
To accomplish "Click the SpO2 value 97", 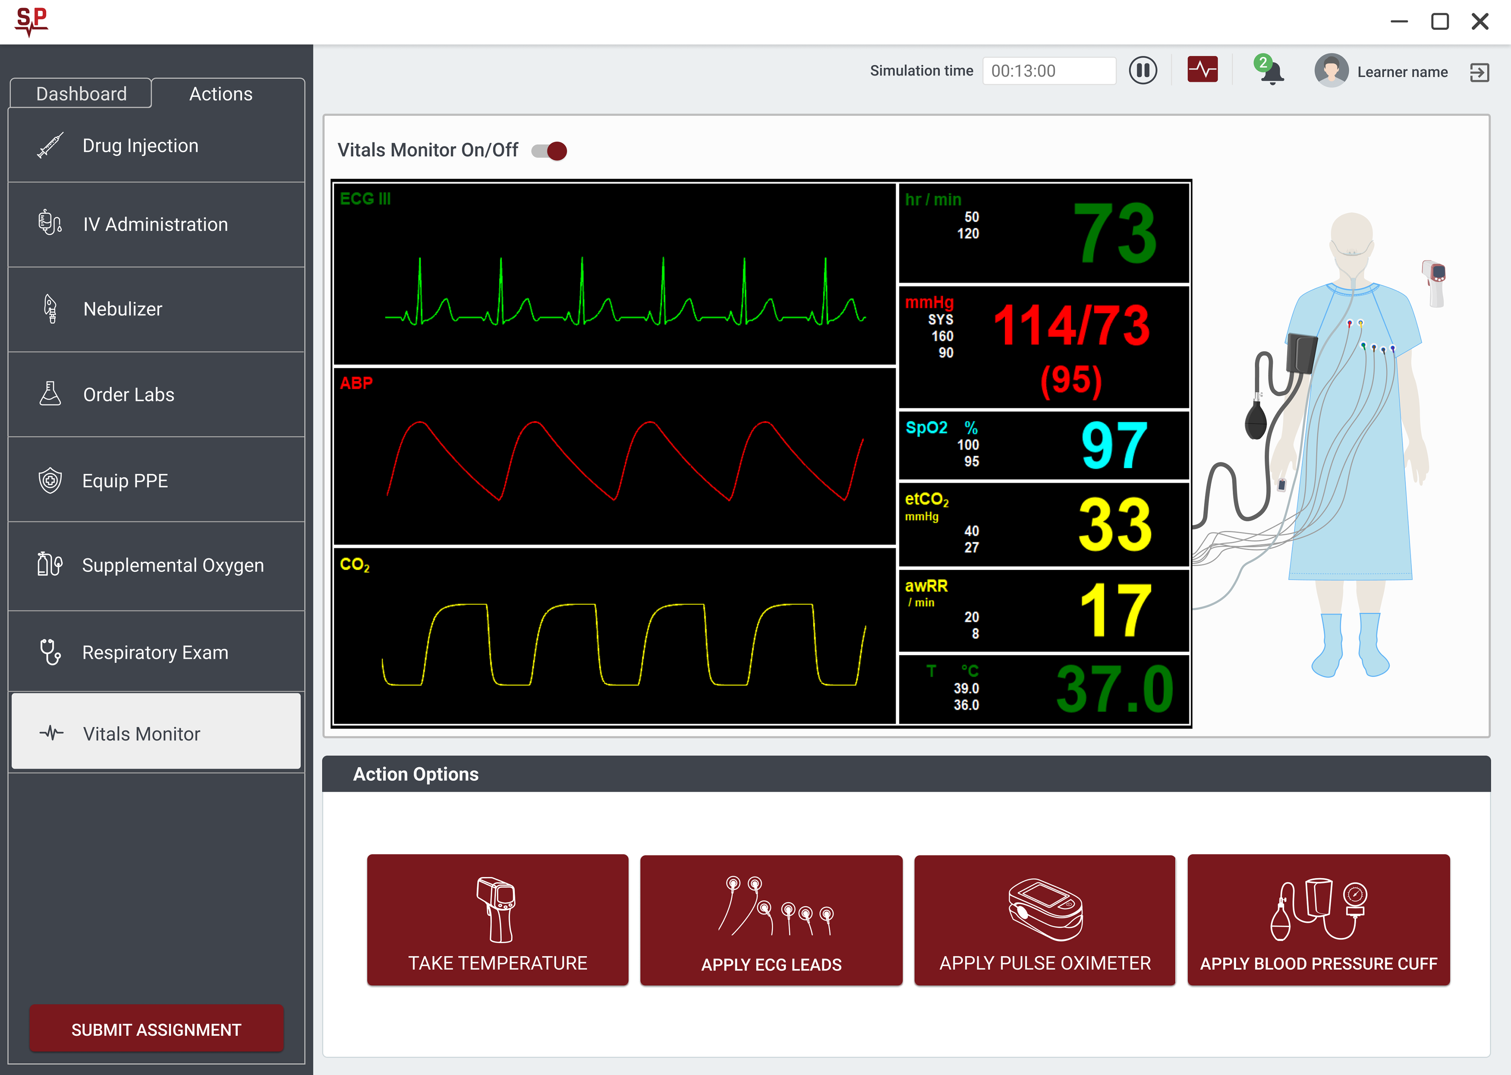I will click(1114, 445).
